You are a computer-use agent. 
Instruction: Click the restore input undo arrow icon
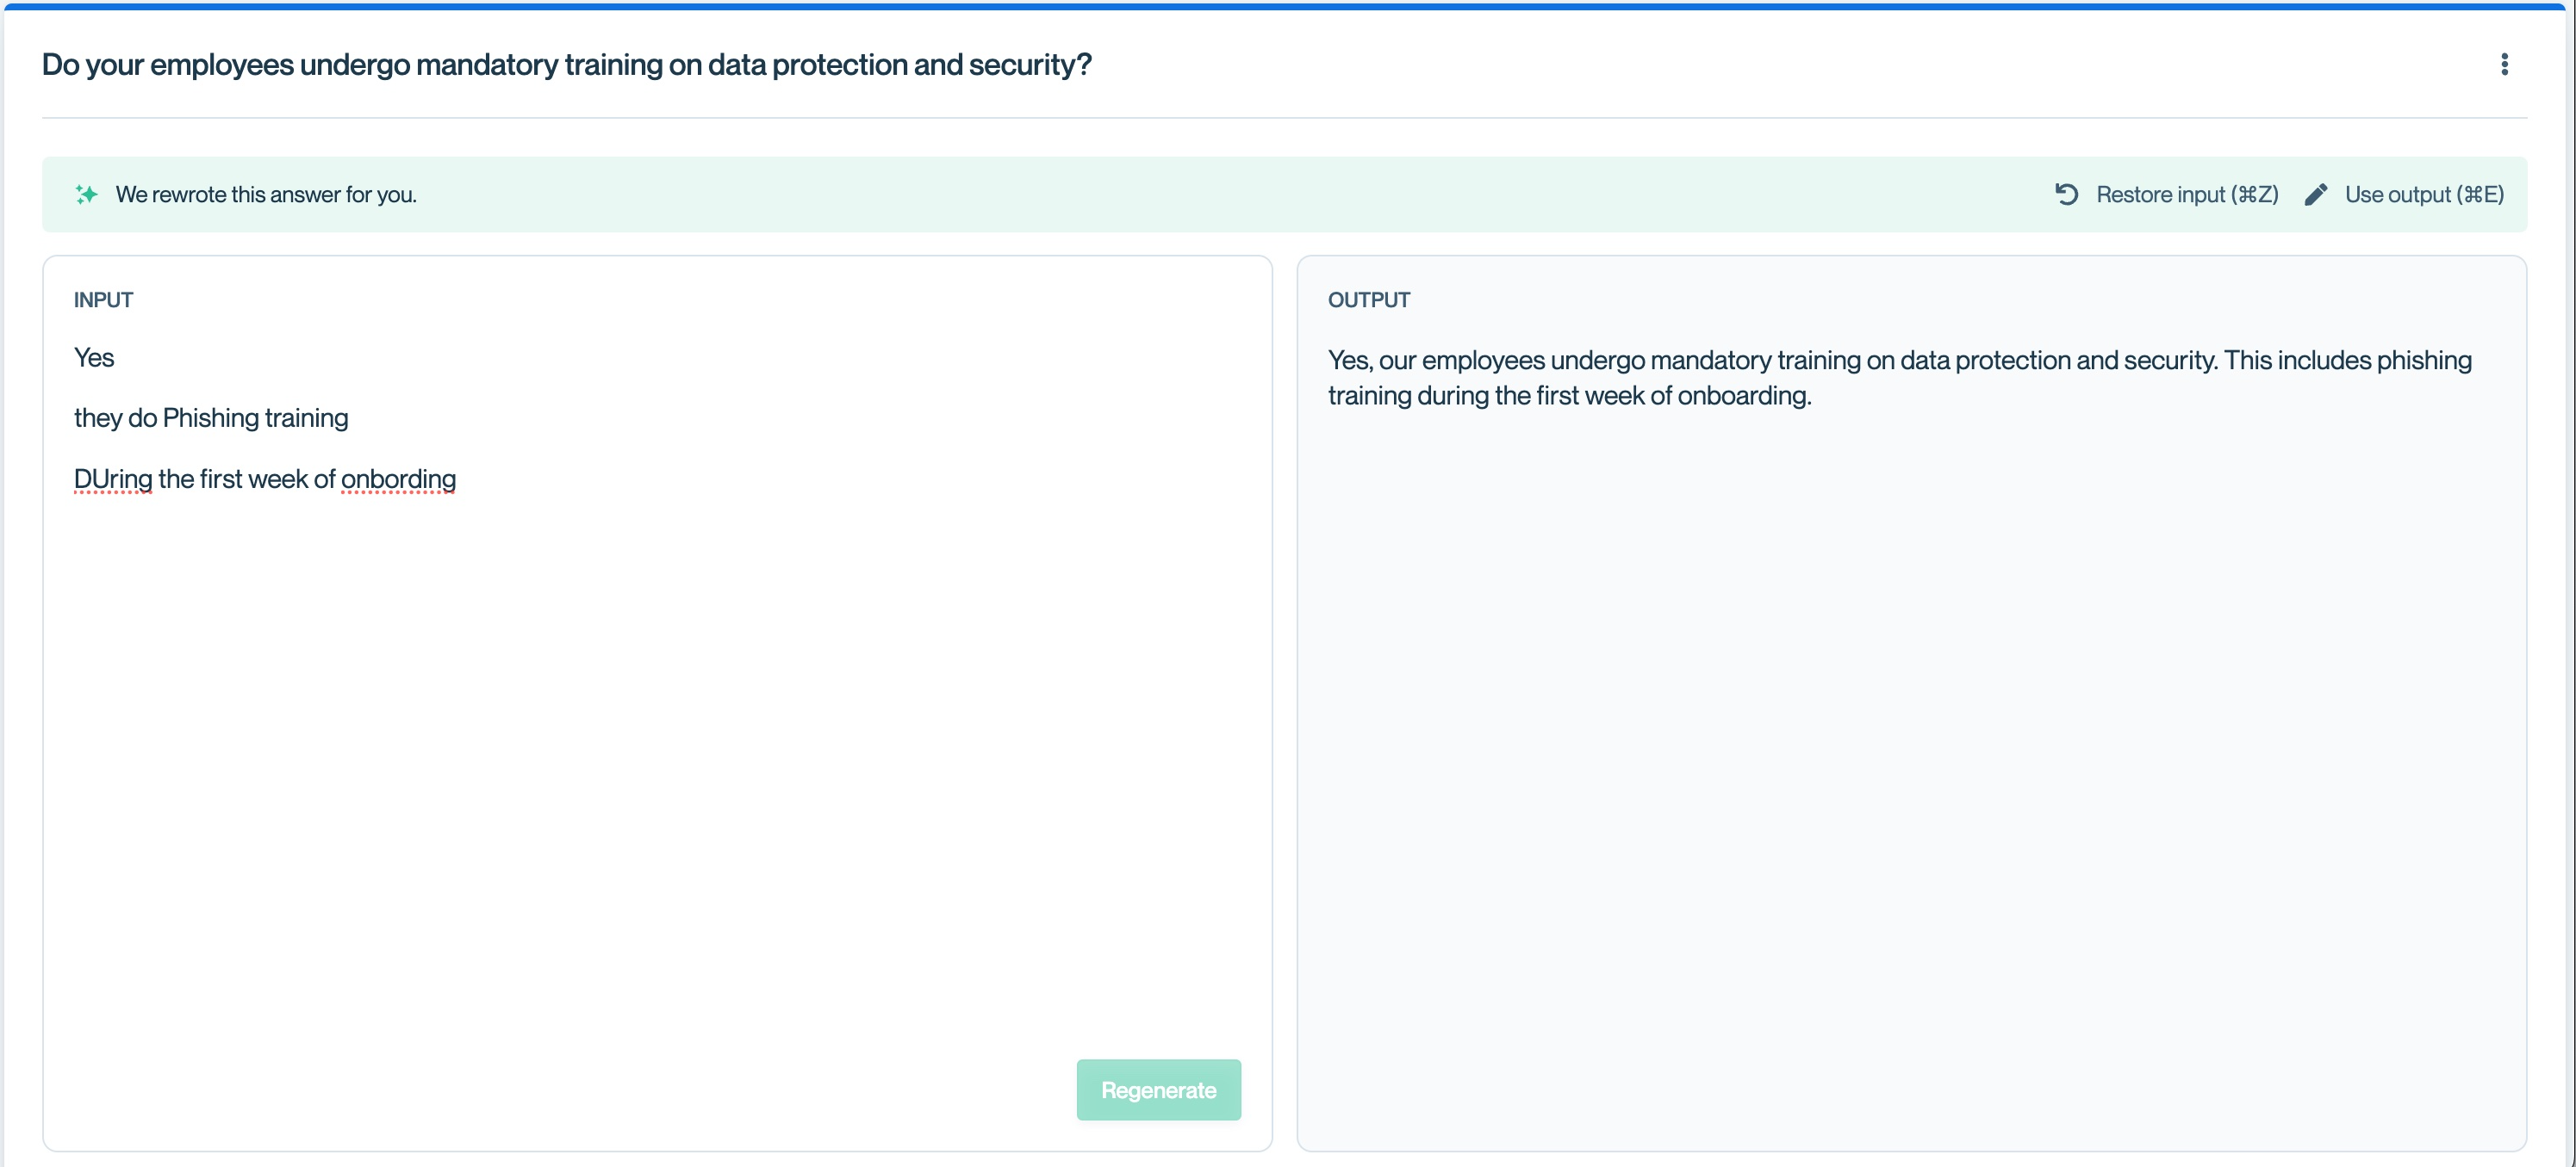[x=2066, y=194]
